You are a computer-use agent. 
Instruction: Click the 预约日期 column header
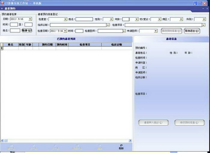(x=47, y=44)
